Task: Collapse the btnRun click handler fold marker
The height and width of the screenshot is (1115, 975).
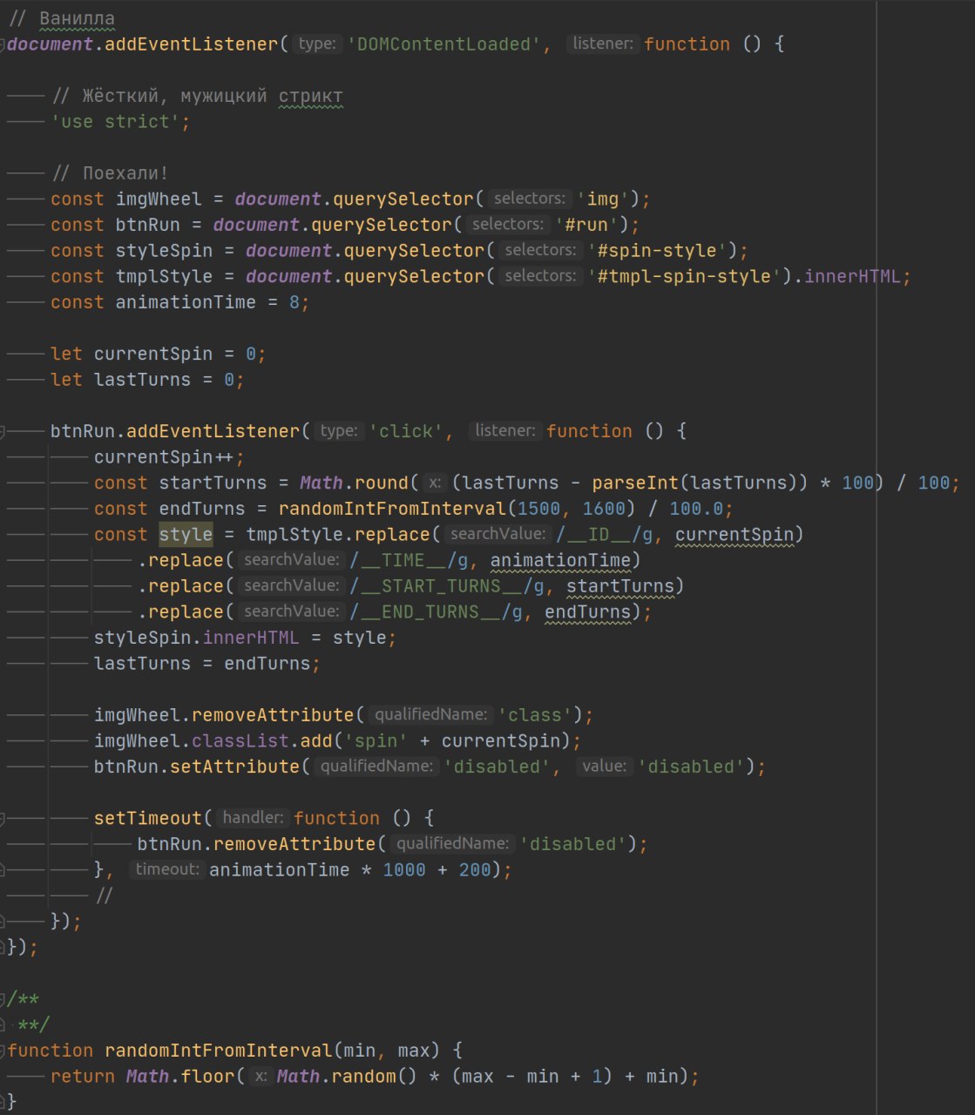Action: point(3,431)
